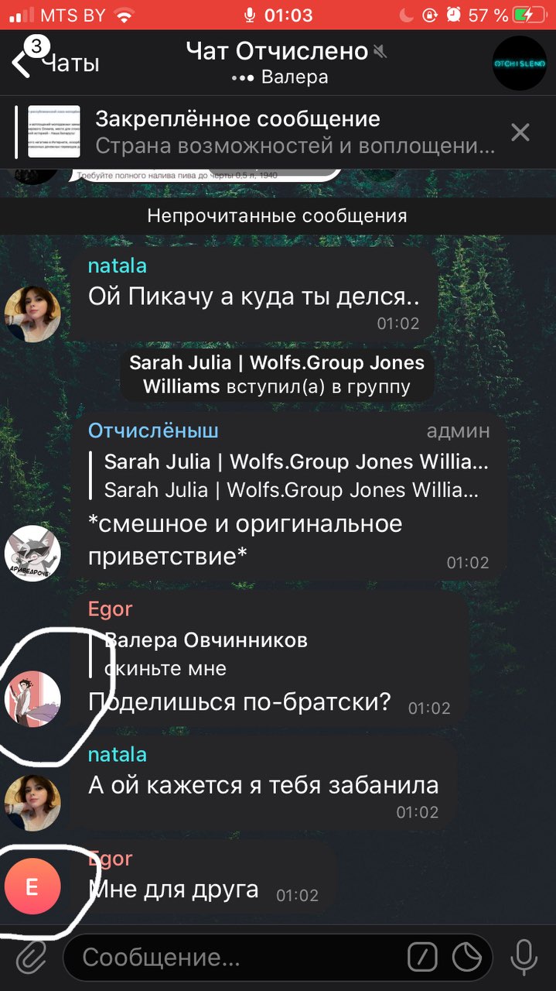Open the pinned message Закреплённое сообщение
Viewport: 556px width, 991px height.
295,132
